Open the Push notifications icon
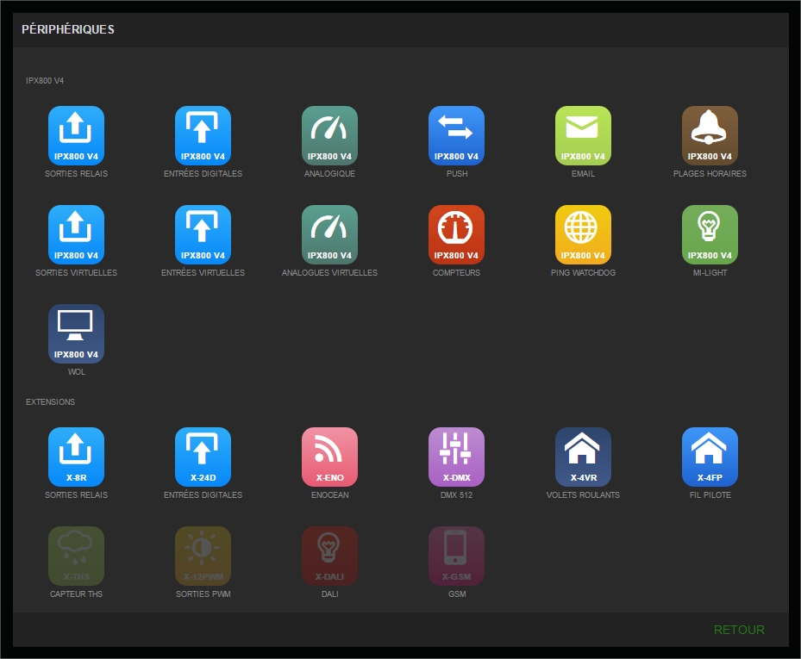The width and height of the screenshot is (801, 659). [456, 135]
